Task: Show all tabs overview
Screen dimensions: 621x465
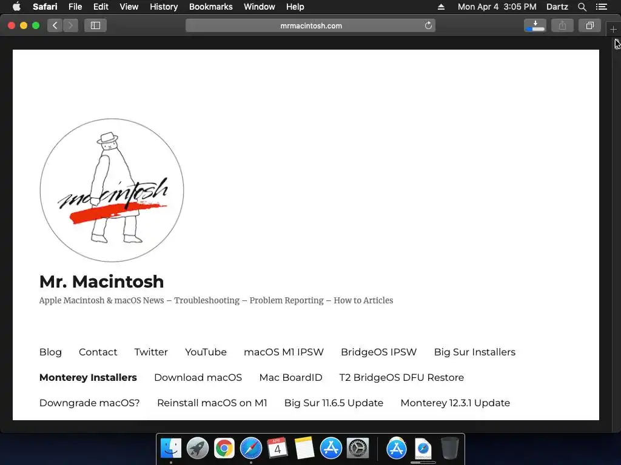Action: [x=589, y=25]
